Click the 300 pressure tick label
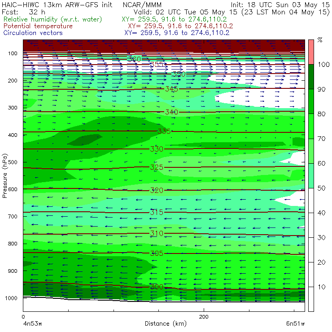 pyautogui.click(x=13, y=108)
